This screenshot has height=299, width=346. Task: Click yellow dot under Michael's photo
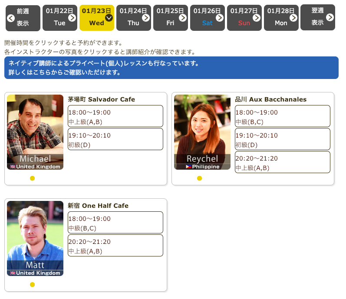(32, 178)
